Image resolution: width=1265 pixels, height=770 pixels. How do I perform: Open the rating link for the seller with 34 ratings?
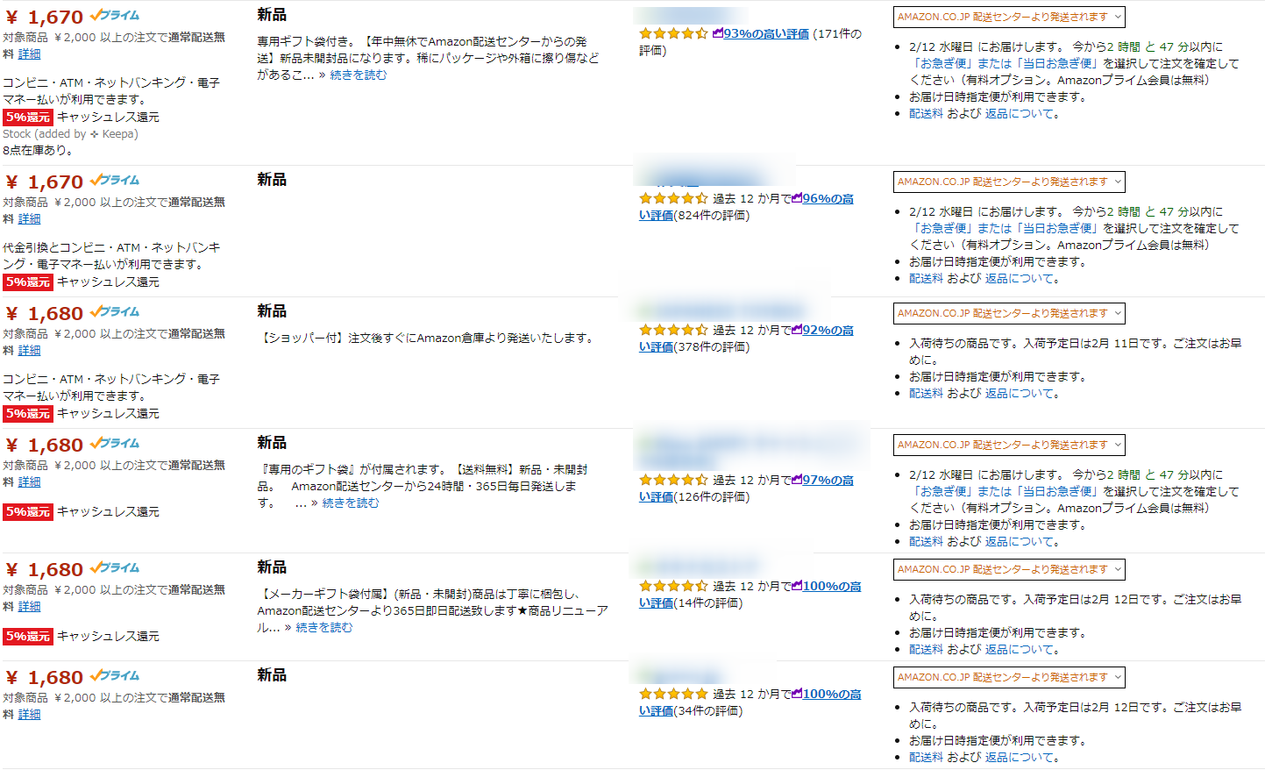click(831, 695)
